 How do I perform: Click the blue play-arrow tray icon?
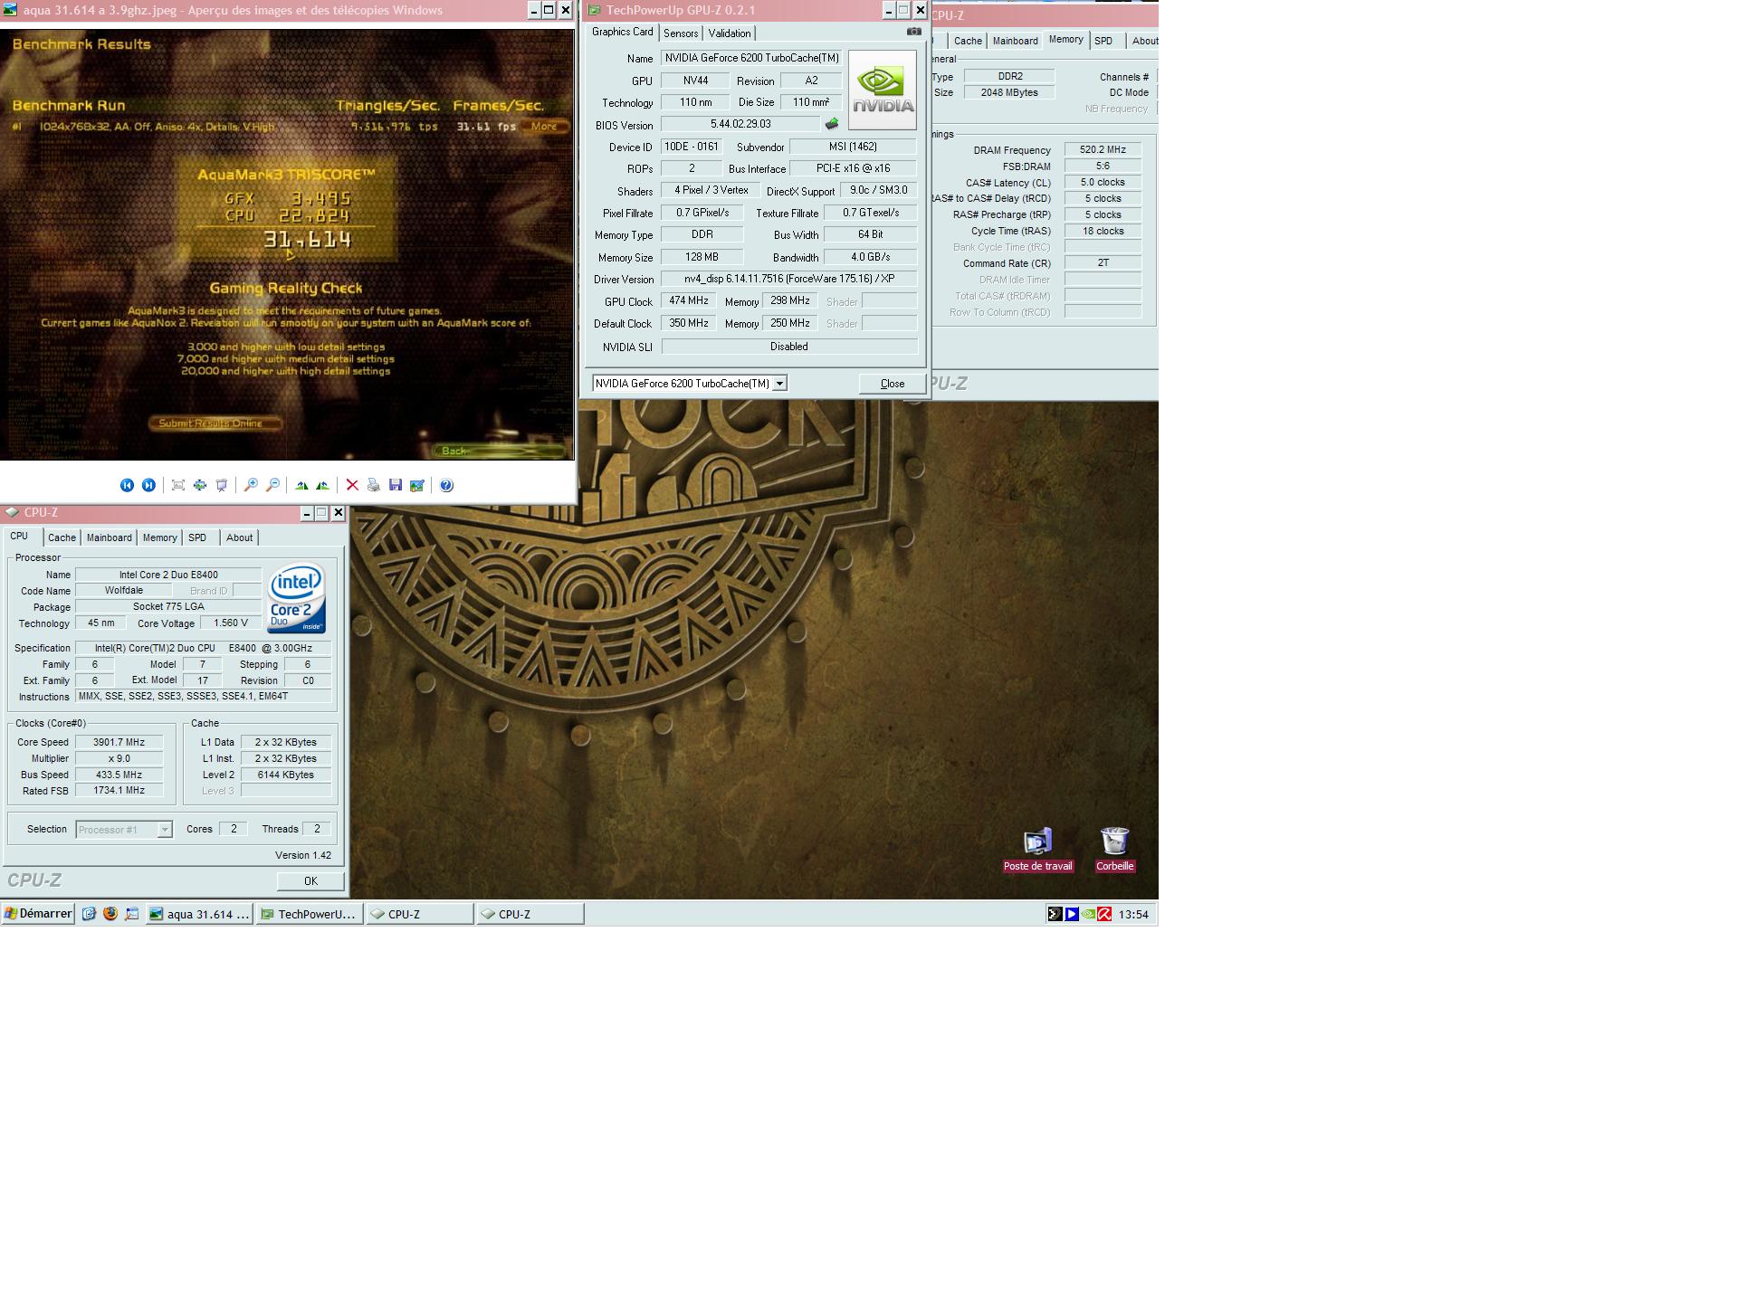tap(1072, 914)
